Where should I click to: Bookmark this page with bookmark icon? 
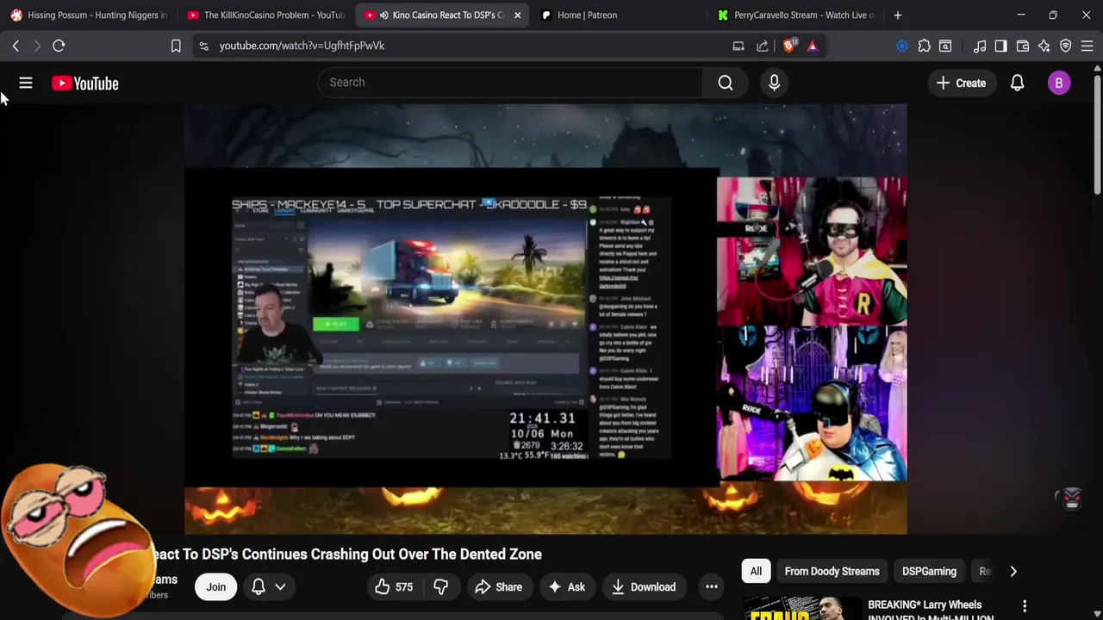pyautogui.click(x=176, y=46)
